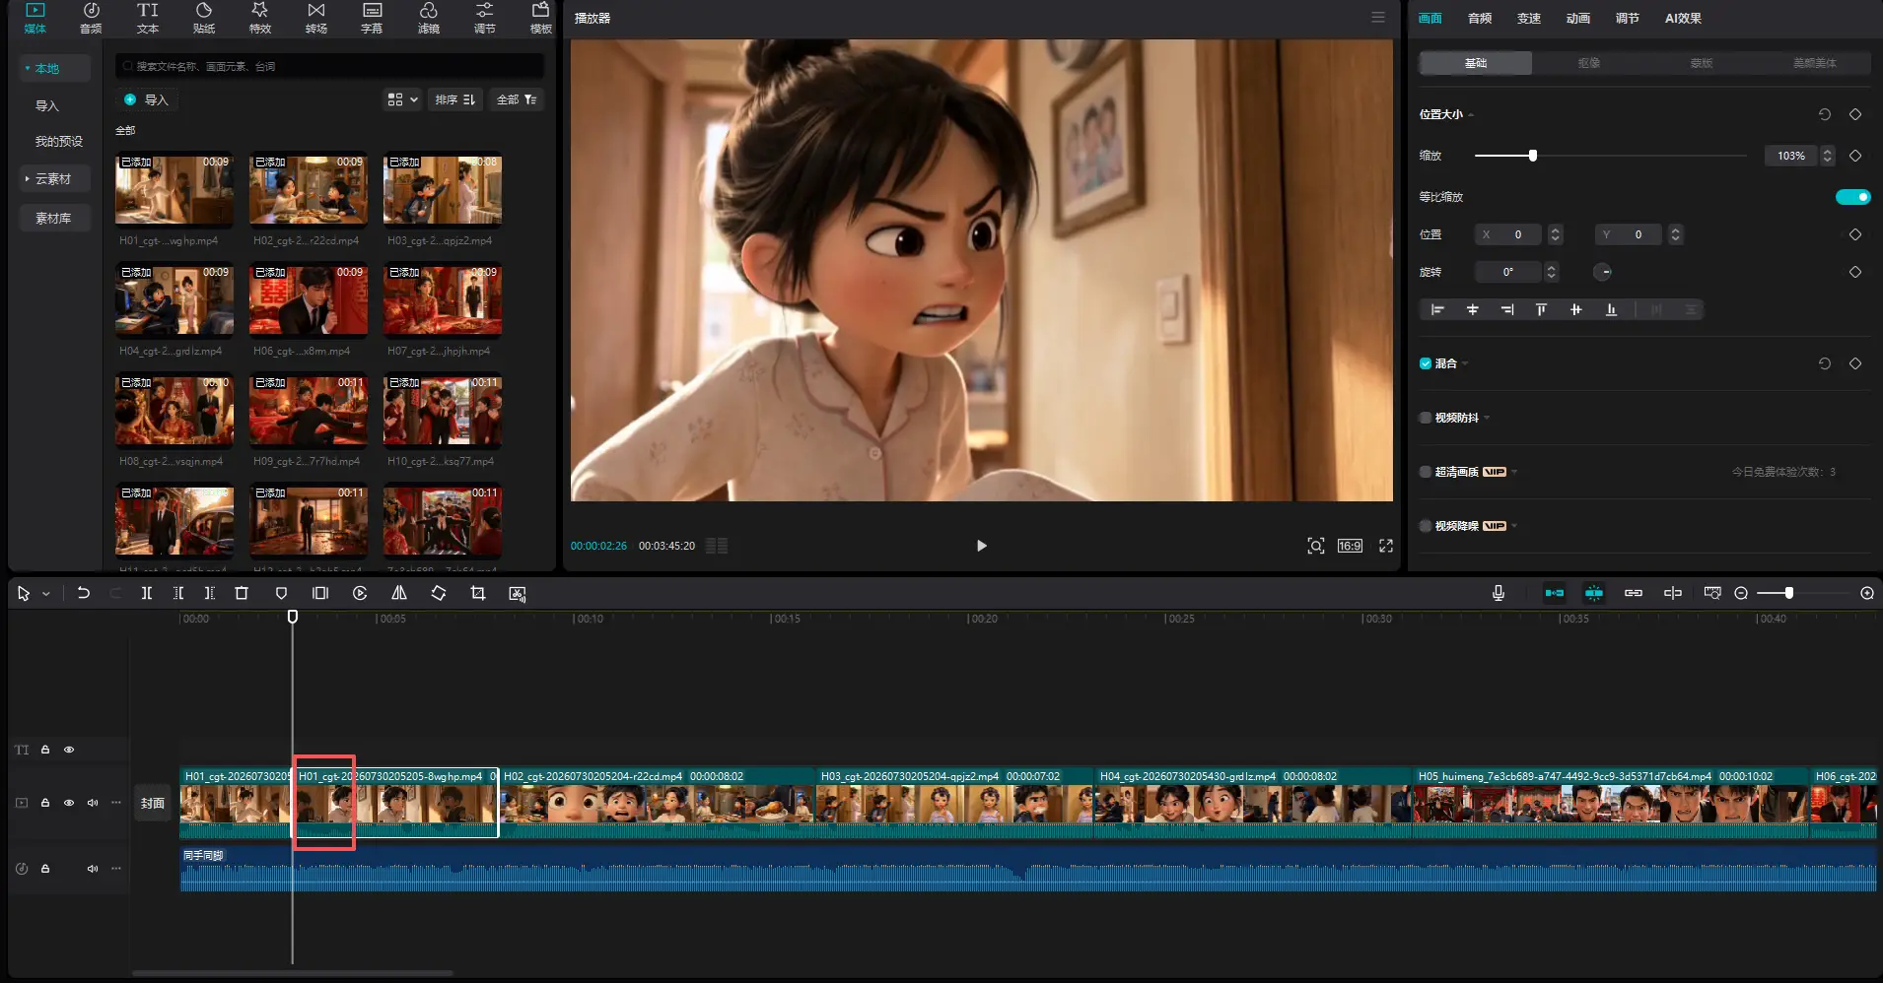Select the 蒙版 mask sub-tab
The width and height of the screenshot is (1883, 983).
[1702, 63]
